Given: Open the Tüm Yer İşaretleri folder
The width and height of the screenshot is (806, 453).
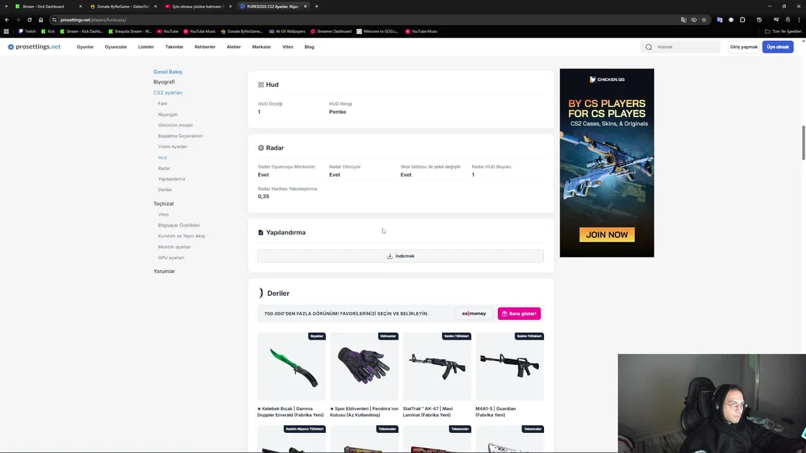Looking at the screenshot, I should 784,31.
